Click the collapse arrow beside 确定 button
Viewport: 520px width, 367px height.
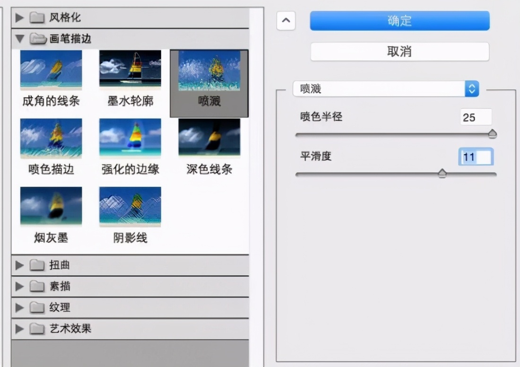pyautogui.click(x=286, y=21)
